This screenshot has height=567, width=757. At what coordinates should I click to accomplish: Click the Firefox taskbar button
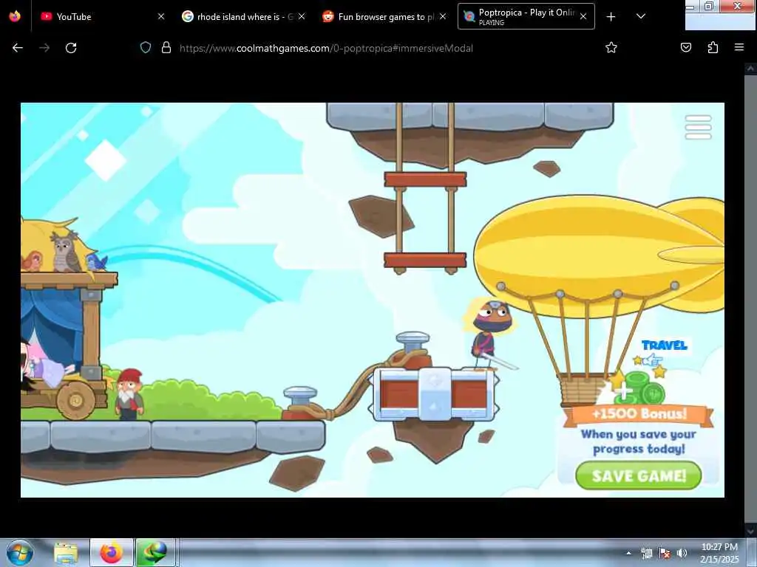(111, 553)
